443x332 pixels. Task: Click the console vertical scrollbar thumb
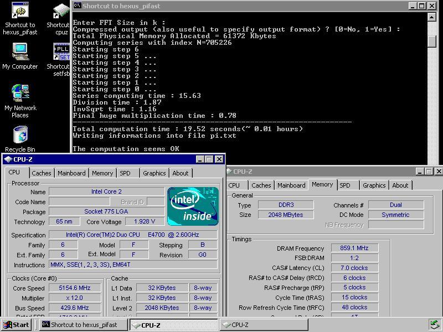432,41
